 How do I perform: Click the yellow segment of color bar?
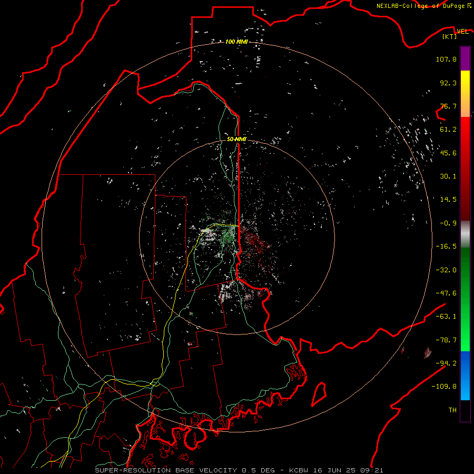point(465,82)
